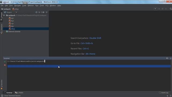
Task: Click the Collapse All icon in Project panel
Action: [39, 12]
